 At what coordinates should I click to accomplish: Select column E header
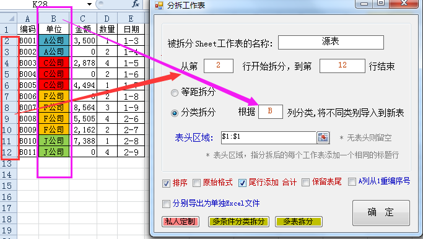131,19
